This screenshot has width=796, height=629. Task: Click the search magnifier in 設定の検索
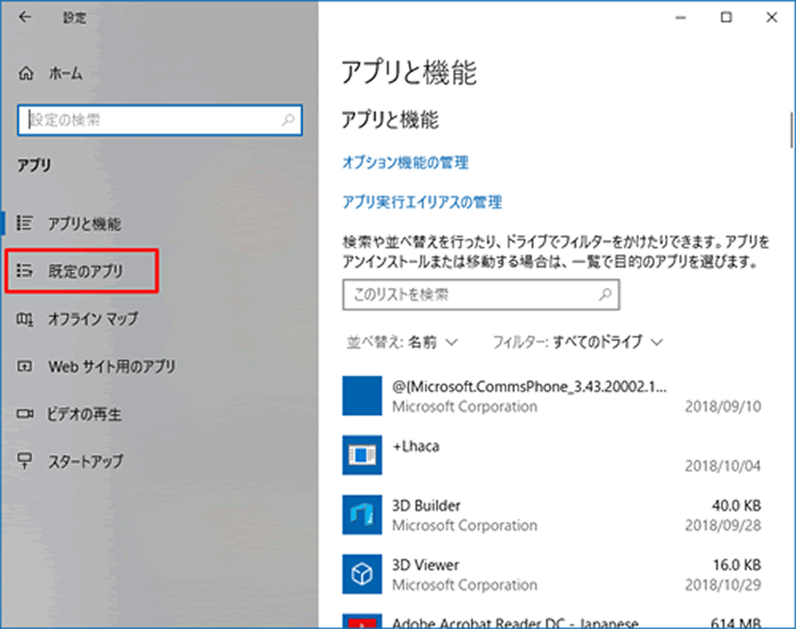[288, 119]
